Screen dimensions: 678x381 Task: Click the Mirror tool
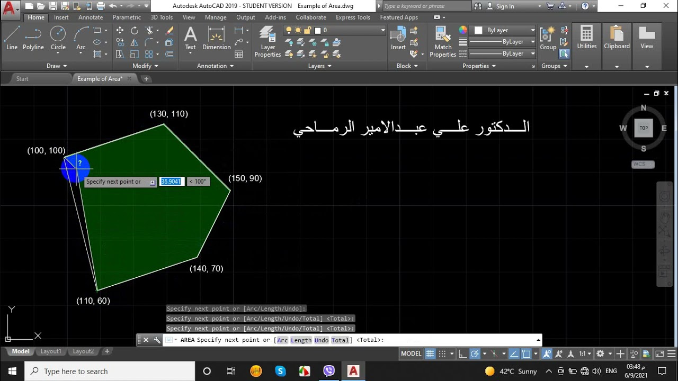(x=135, y=42)
